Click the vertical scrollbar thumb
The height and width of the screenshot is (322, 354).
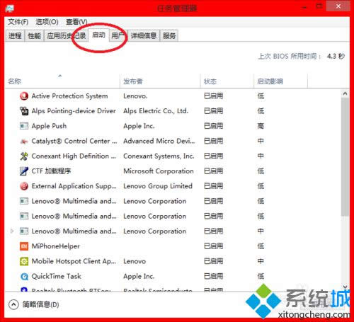345,157
